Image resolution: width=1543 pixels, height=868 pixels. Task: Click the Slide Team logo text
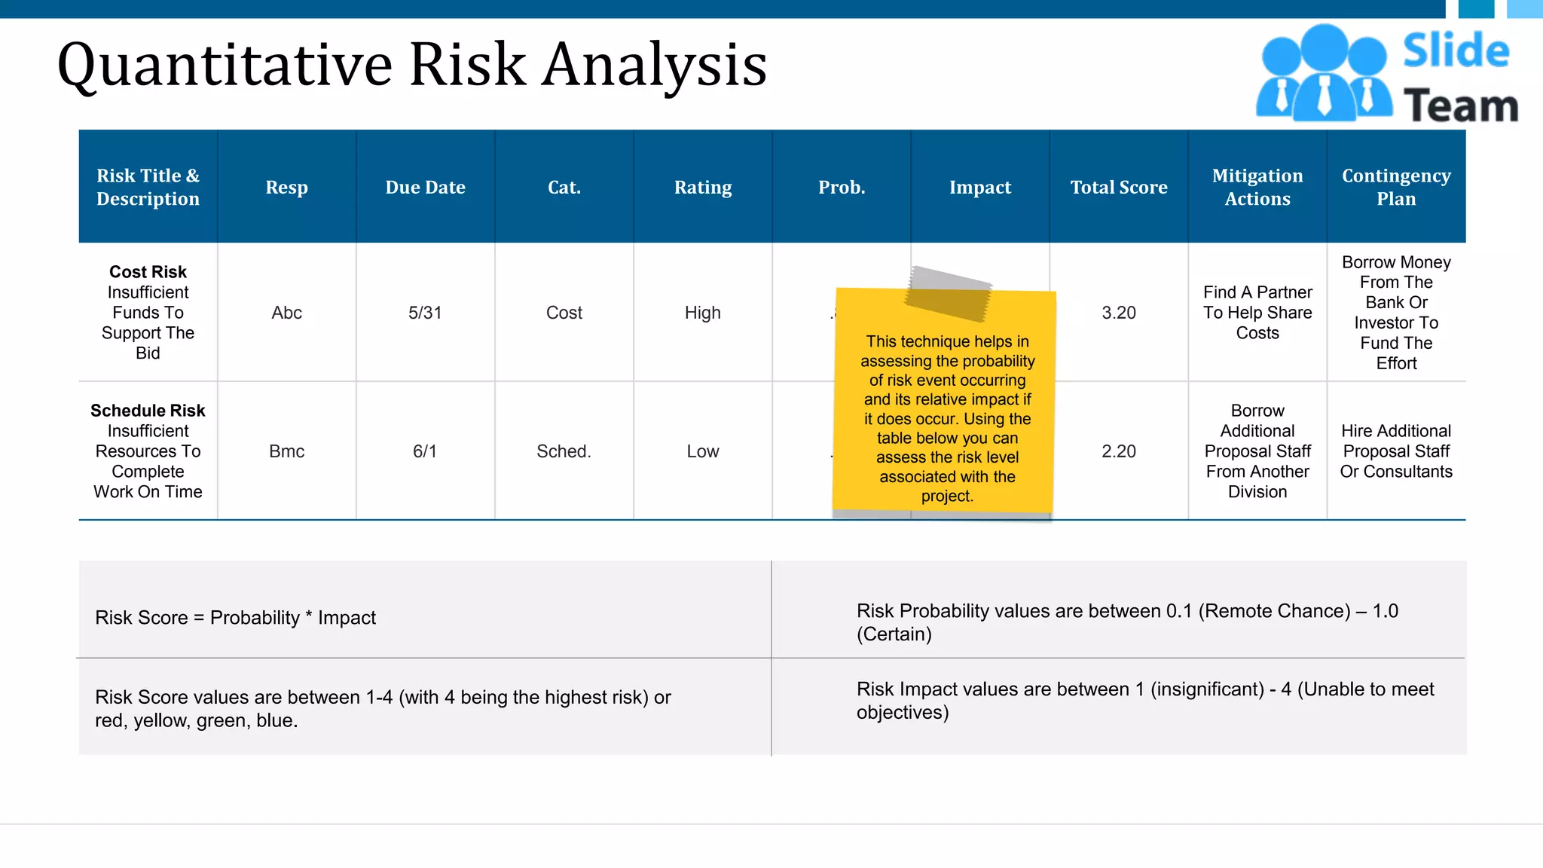point(1460,78)
